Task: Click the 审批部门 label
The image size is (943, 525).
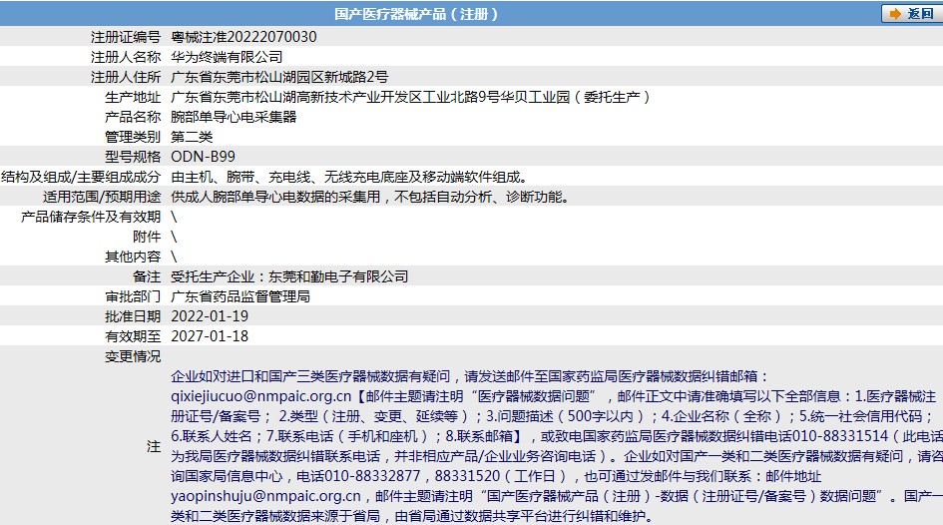Action: [133, 296]
